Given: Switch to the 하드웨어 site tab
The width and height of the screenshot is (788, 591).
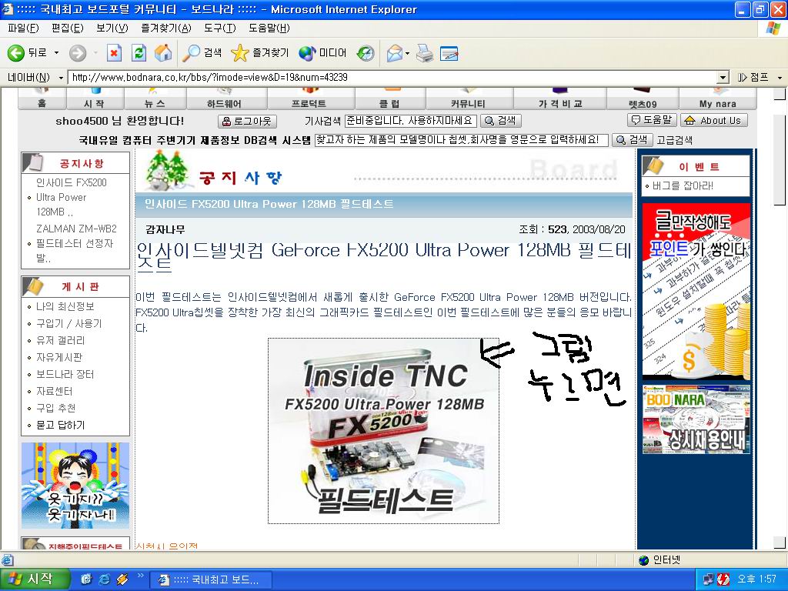Looking at the screenshot, I should tap(227, 99).
